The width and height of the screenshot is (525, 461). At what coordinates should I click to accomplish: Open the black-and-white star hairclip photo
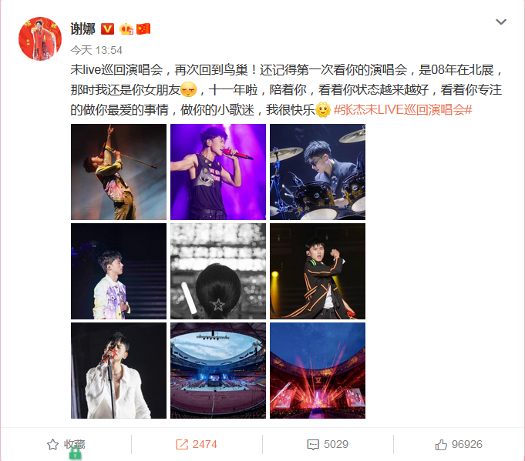point(218,271)
